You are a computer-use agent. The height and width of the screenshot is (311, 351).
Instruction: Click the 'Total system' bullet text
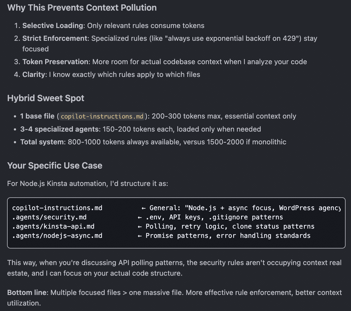42,142
